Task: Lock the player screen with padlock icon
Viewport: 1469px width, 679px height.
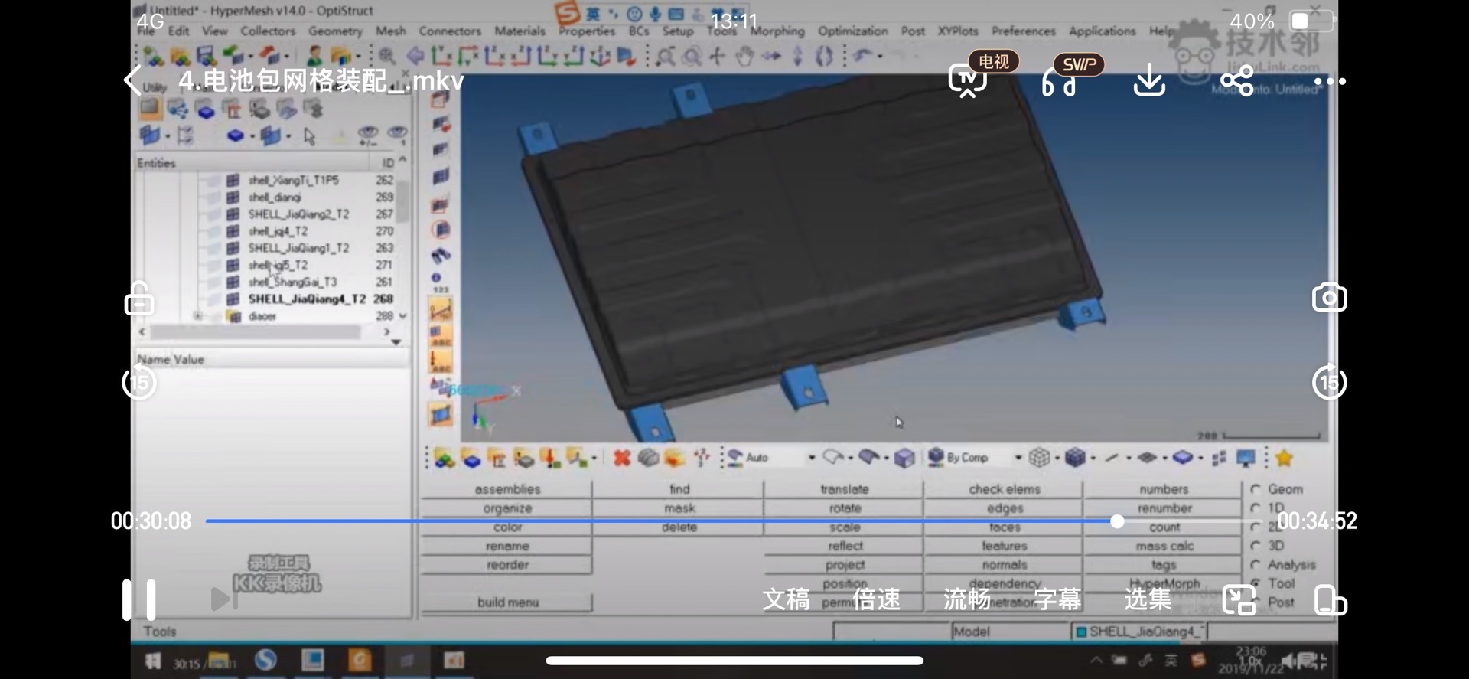Action: coord(139,299)
